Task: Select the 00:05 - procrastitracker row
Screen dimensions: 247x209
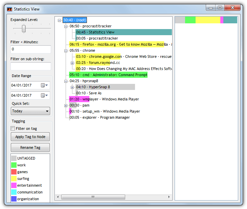Action: pos(97,38)
